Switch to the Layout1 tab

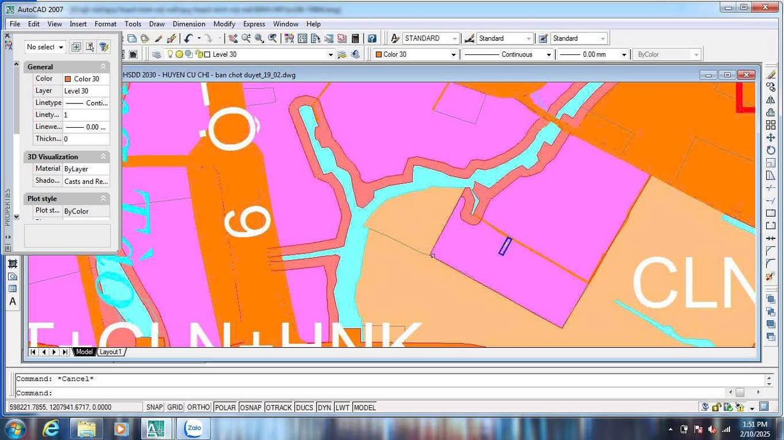pos(111,352)
